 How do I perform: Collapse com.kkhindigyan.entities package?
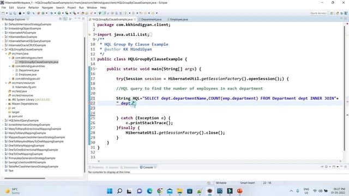tap(10, 66)
